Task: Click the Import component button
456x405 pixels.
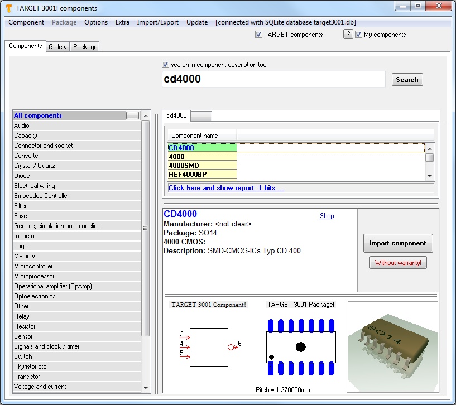Action: pyautogui.click(x=397, y=243)
